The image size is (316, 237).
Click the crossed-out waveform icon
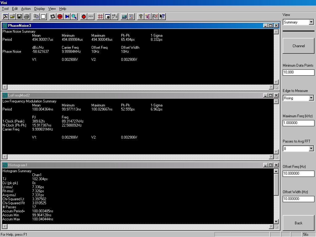148,17
